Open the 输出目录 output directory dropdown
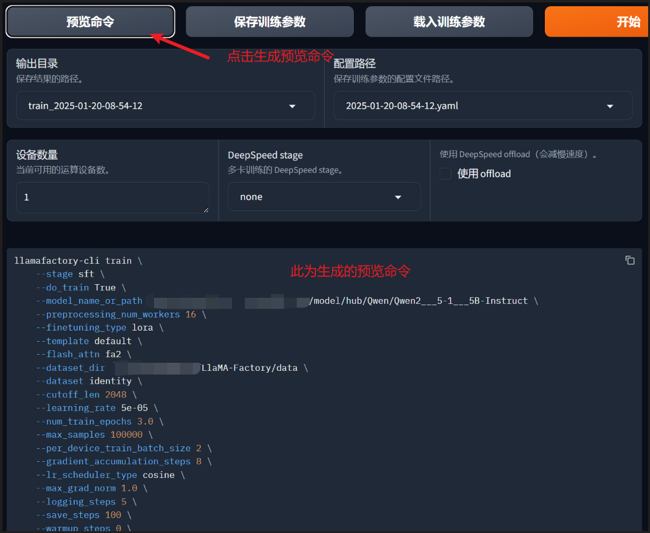650x533 pixels. [x=165, y=106]
